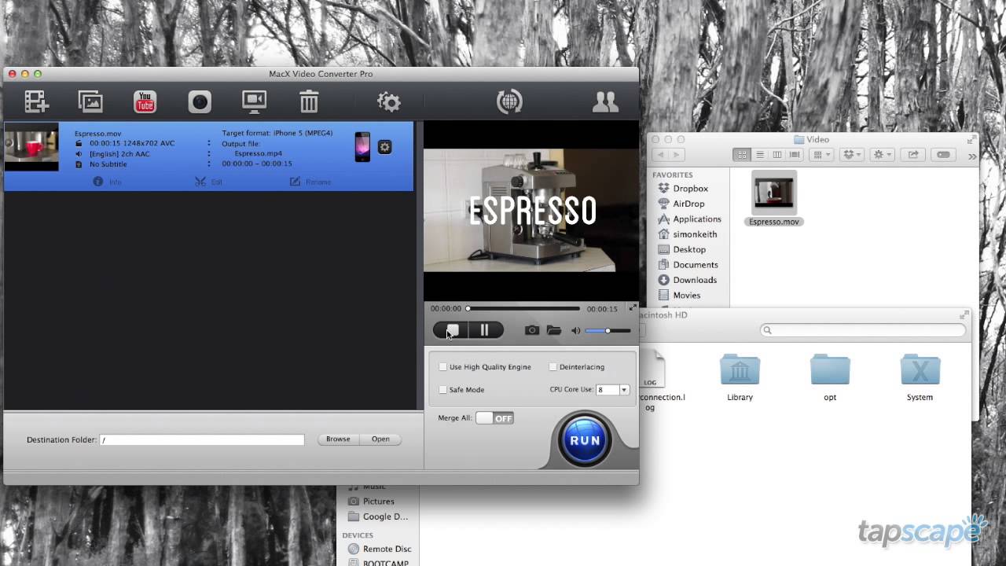Open the Action gear dropdown in Finder
The height and width of the screenshot is (566, 1006).
(x=883, y=155)
